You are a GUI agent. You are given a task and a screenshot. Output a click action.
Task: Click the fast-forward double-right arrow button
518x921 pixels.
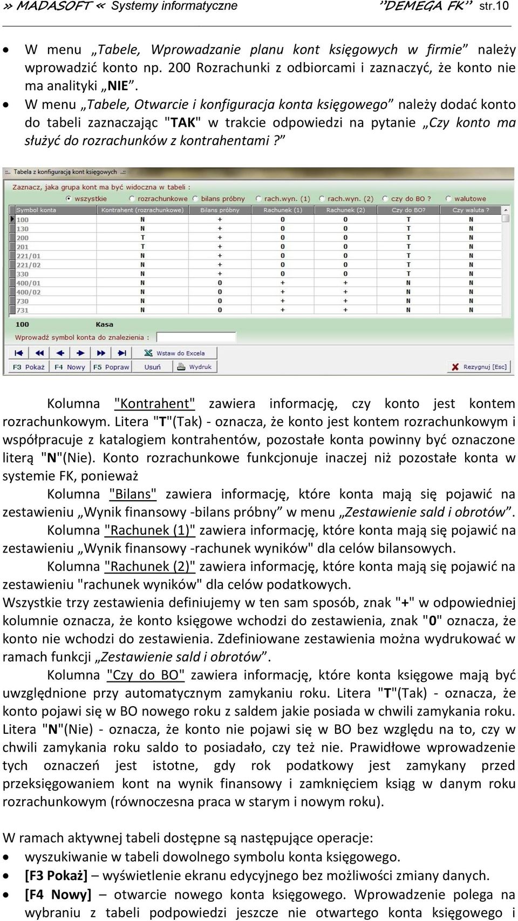[101, 353]
